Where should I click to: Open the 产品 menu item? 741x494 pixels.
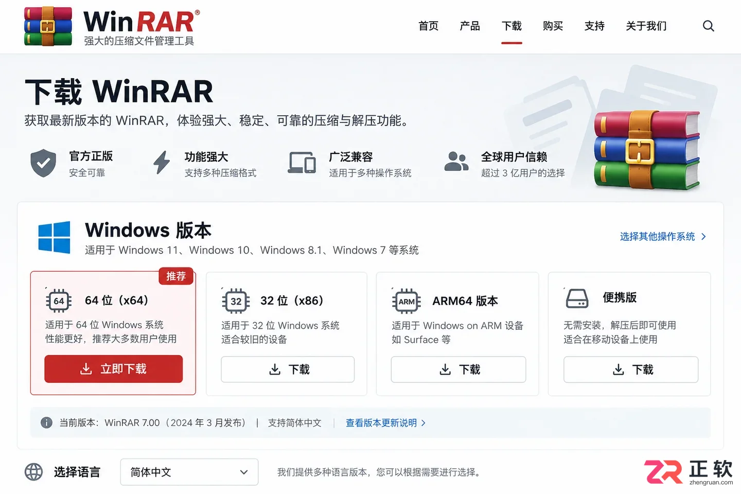click(470, 26)
